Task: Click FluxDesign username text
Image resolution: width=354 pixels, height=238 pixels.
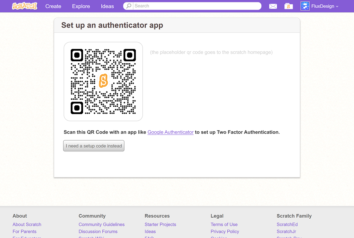Action: point(323,6)
